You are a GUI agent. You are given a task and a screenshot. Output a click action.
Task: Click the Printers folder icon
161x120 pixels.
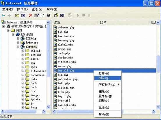point(23,43)
